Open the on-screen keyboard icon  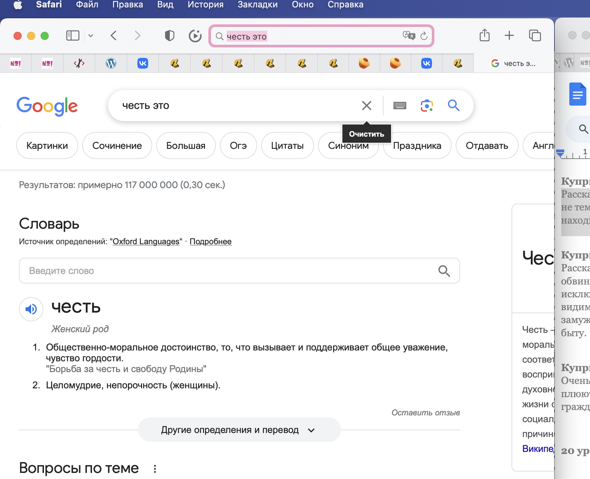point(400,106)
